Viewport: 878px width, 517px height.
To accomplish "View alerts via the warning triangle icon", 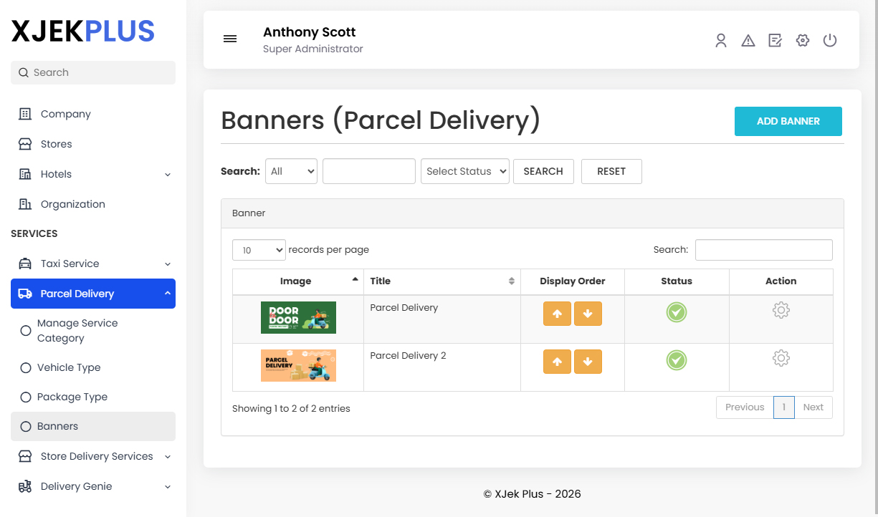I will (x=748, y=41).
